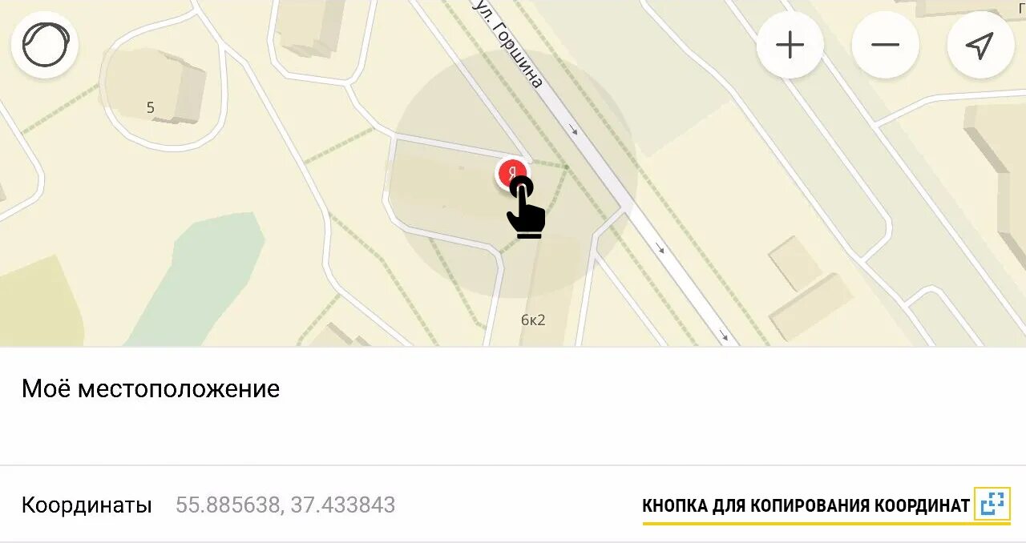This screenshot has width=1026, height=543.
Task: Tap the Моё местоположение heading
Action: click(151, 389)
